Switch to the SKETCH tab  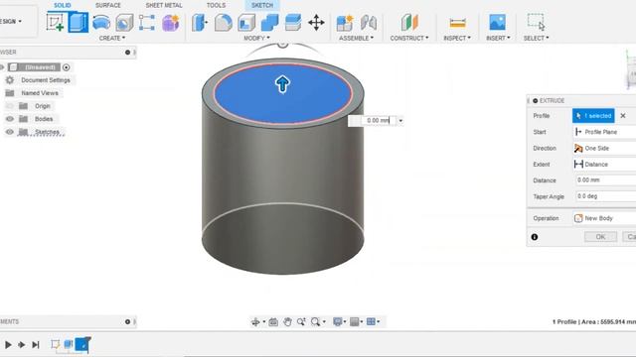262,5
